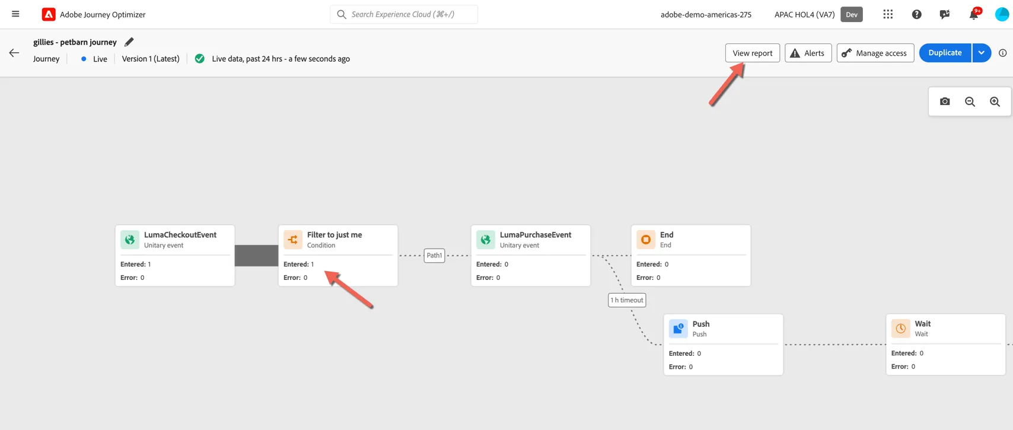The image size is (1013, 430).
Task: Click the Adobe Journey Optimizer product name
Action: (x=103, y=14)
